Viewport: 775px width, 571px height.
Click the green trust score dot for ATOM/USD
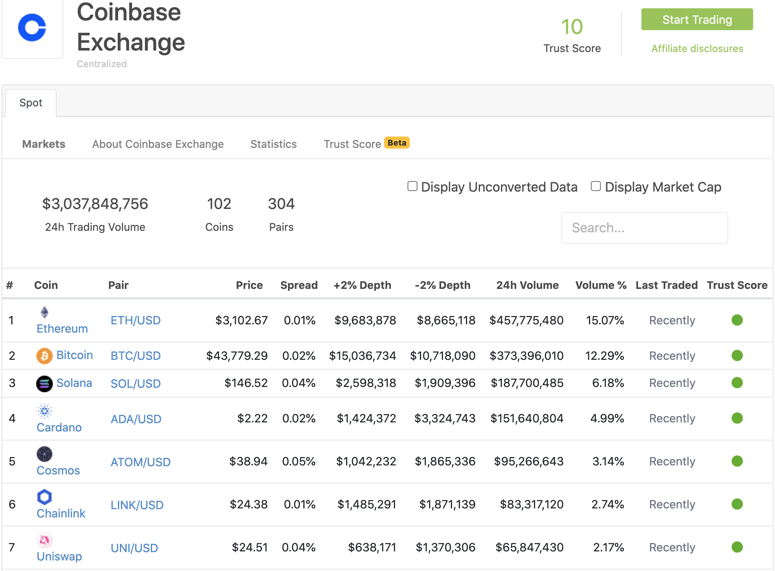(737, 461)
